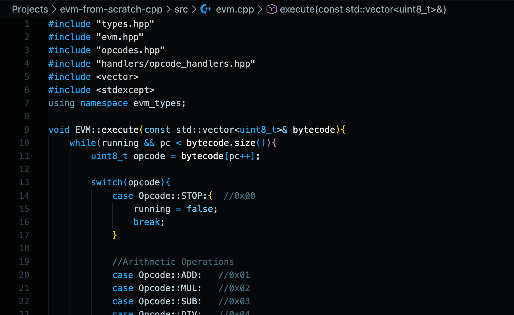Open the evm-from-scratch-cpp breadcrumb
The image size is (514, 315).
[x=111, y=9]
